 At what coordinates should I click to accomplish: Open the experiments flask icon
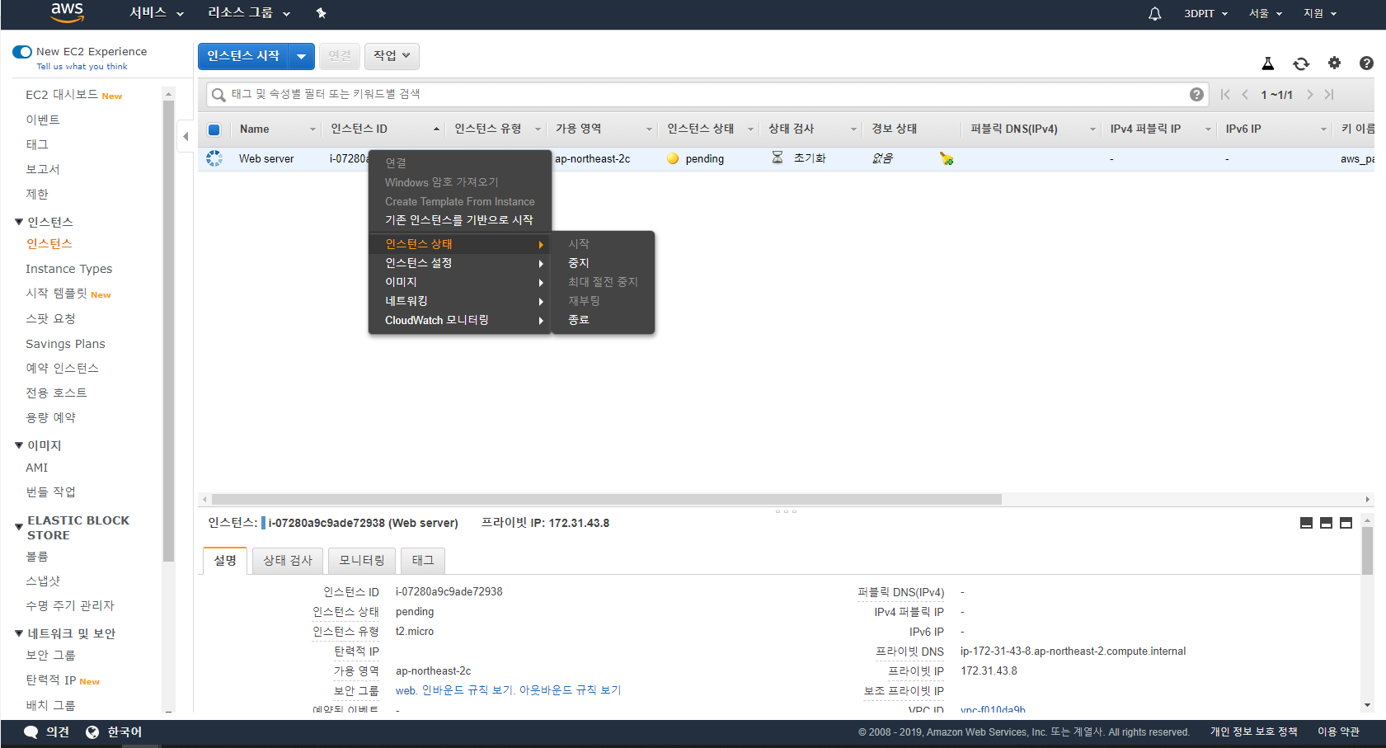[x=1268, y=64]
